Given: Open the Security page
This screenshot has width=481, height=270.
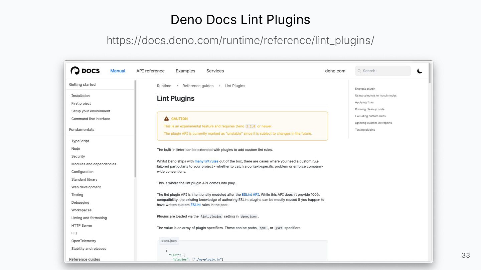Looking at the screenshot, I should click(x=78, y=156).
